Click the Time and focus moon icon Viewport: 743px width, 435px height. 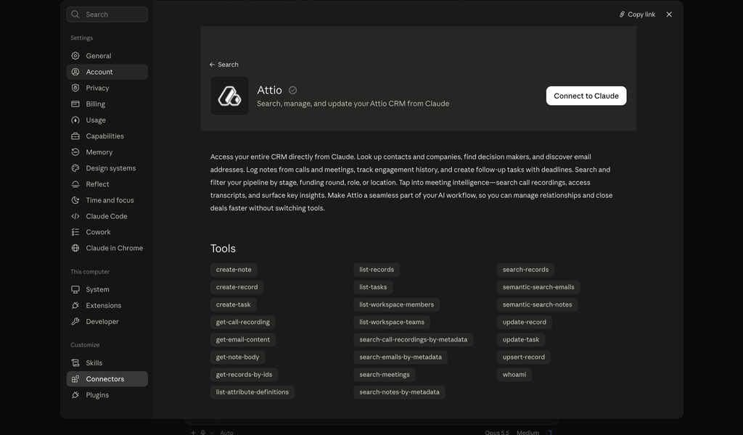tap(75, 200)
